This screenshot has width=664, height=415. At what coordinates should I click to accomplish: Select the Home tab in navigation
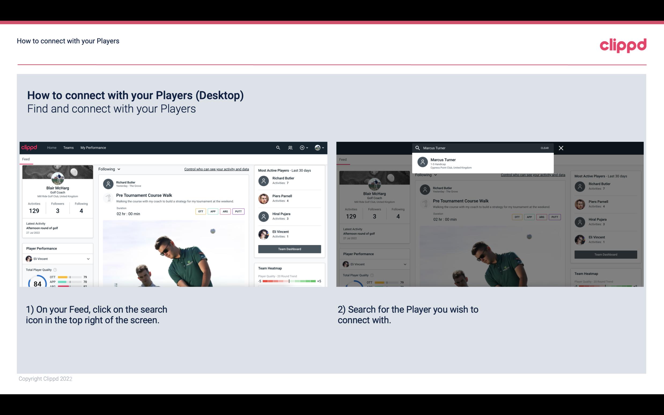52,147
